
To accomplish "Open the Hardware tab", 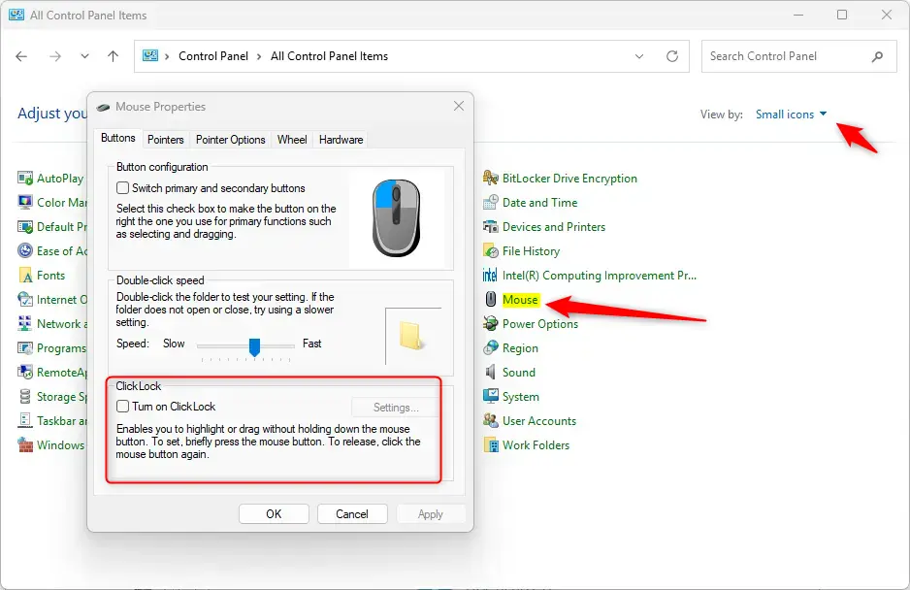I will (x=341, y=140).
